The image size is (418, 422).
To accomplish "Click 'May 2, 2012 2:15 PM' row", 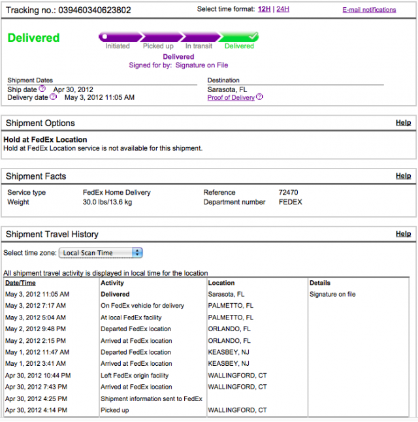I will tap(35, 341).
